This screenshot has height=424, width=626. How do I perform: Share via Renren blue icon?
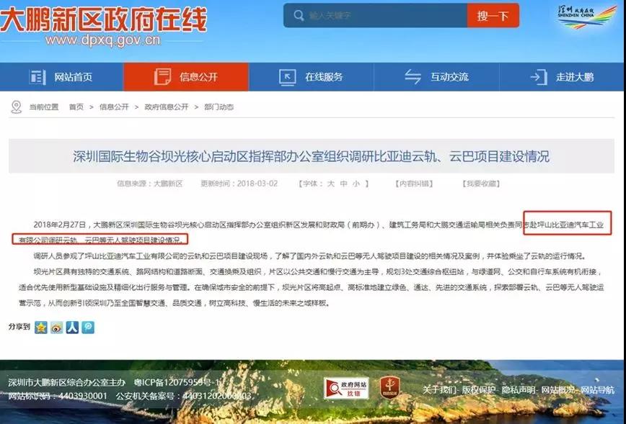point(72,328)
